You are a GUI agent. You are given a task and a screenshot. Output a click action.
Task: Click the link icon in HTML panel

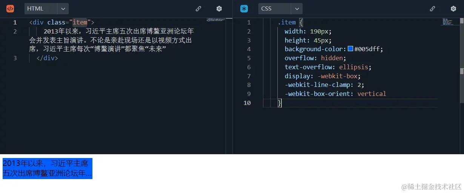[198, 9]
